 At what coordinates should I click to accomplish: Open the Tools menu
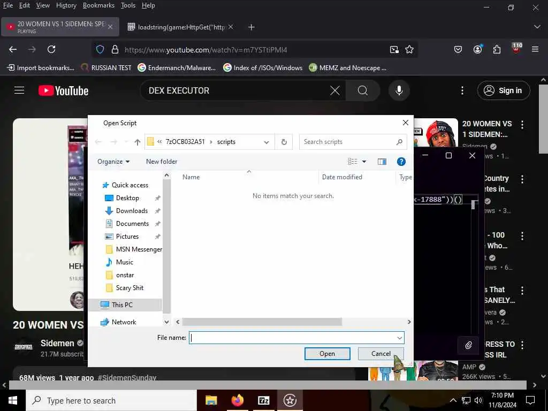(128, 5)
